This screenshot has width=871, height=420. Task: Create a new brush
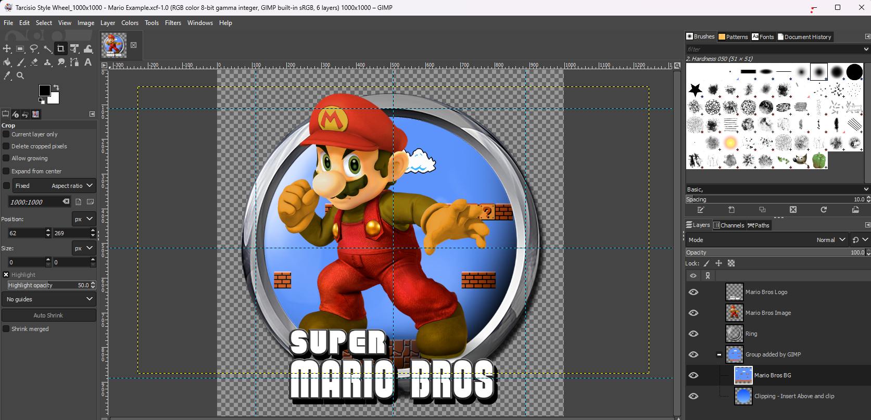pyautogui.click(x=731, y=210)
